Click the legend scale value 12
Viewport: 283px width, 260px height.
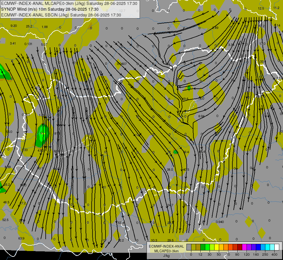[x=200, y=255]
